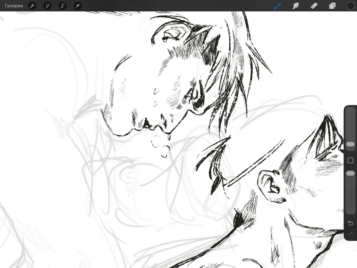Undo the last stroke using sidebar arrow
This screenshot has height=268, width=357.
click(350, 223)
